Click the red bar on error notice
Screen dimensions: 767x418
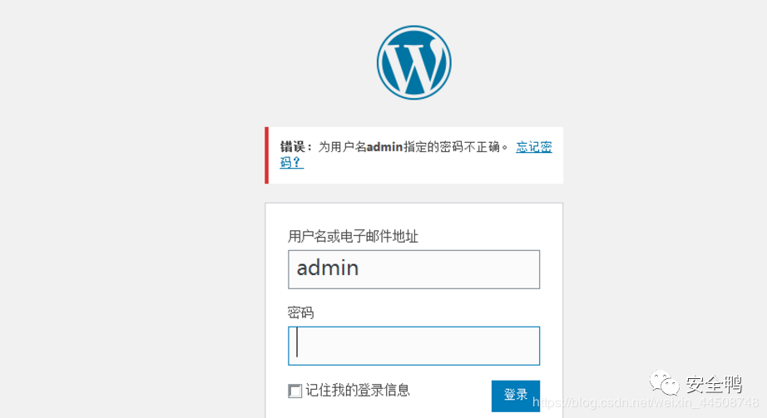pyautogui.click(x=267, y=155)
